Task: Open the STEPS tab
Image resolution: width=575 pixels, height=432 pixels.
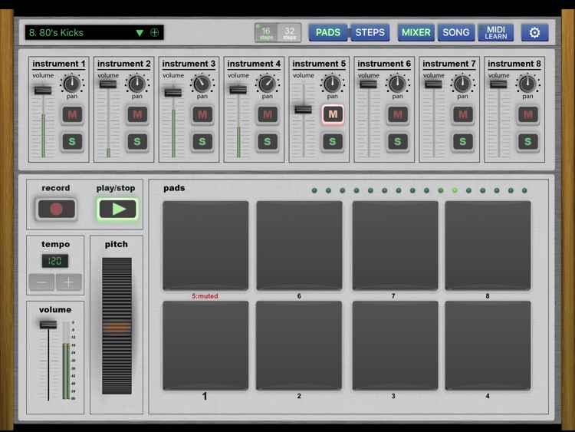Action: point(370,32)
